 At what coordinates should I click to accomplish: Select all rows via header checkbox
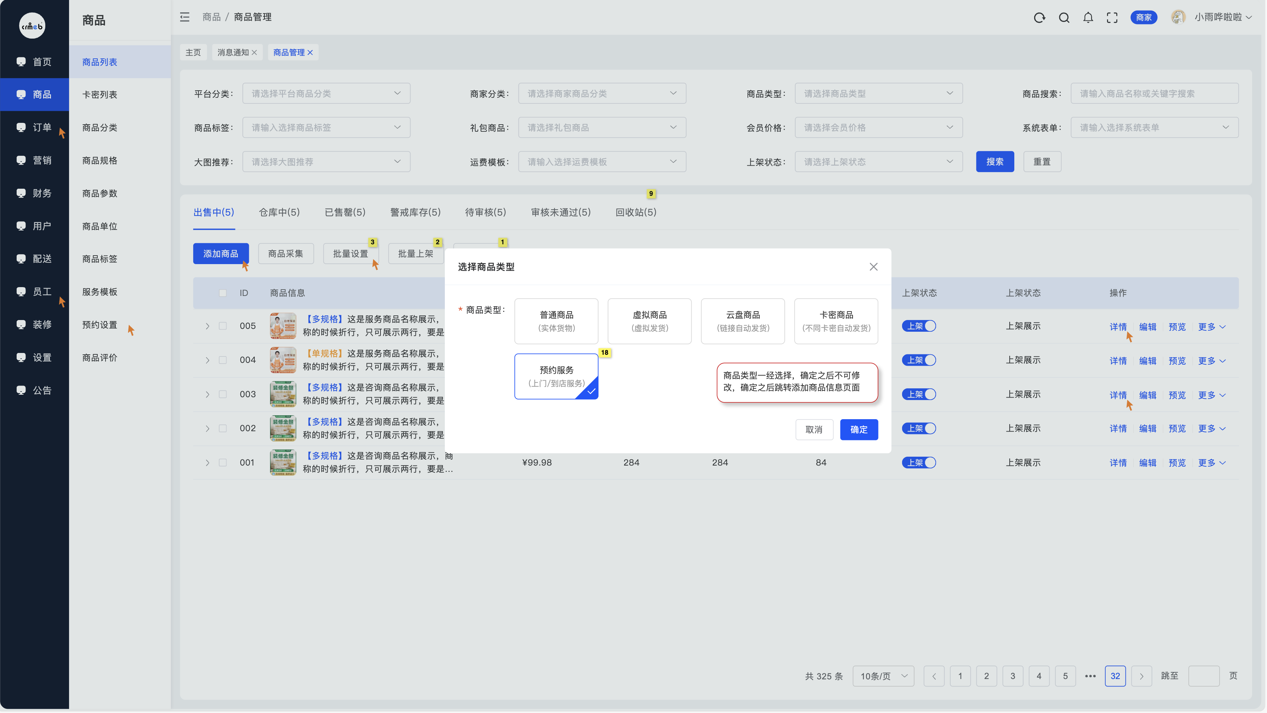[223, 293]
